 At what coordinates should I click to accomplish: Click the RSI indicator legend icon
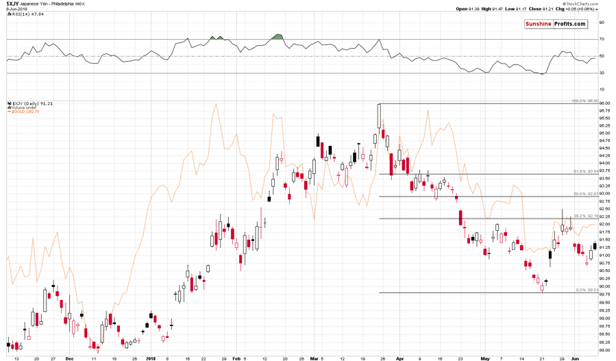9,14
